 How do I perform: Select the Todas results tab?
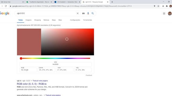point(20,20)
